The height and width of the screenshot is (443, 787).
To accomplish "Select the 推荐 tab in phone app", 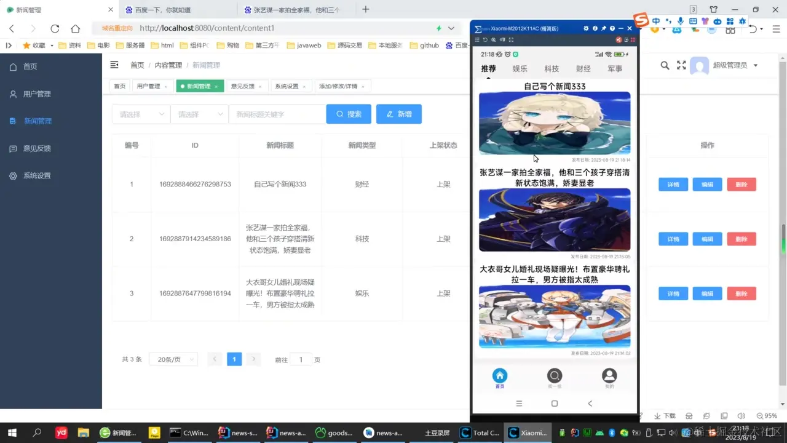I will [489, 69].
